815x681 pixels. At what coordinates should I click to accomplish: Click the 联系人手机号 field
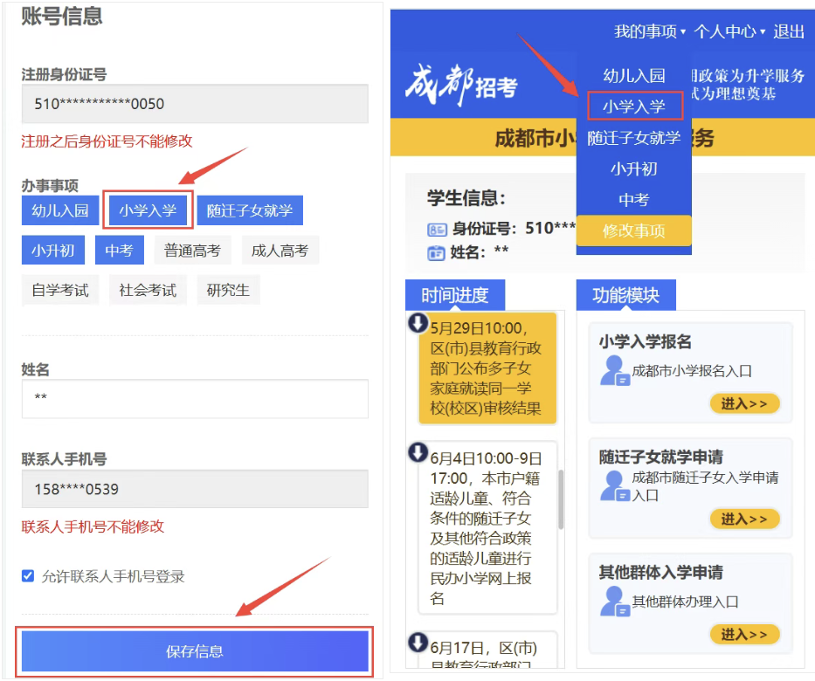tap(195, 489)
